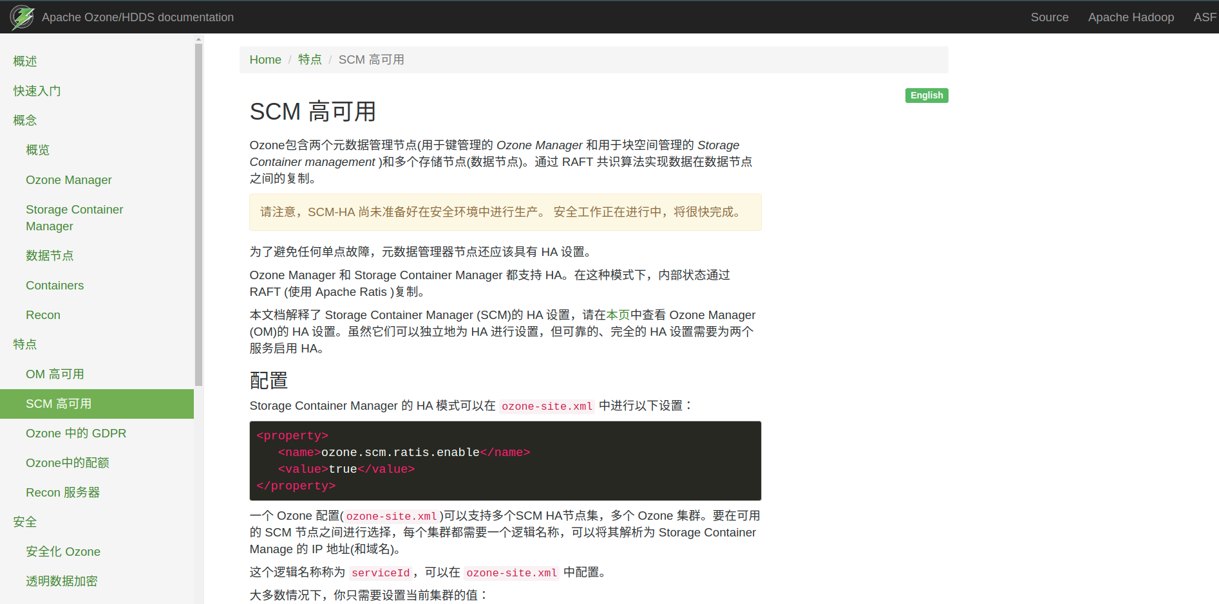Open 安全化 Ozone sidebar page
This screenshot has height=604, width=1219.
[x=63, y=551]
